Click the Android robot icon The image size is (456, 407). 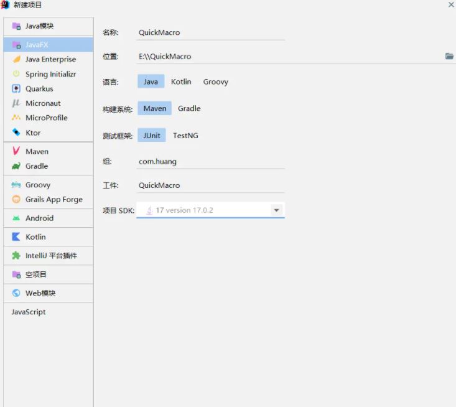point(16,218)
